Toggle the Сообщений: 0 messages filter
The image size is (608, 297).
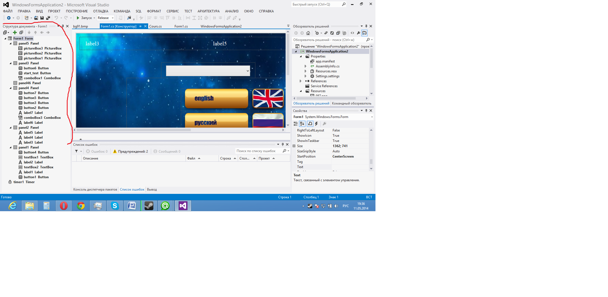(167, 152)
